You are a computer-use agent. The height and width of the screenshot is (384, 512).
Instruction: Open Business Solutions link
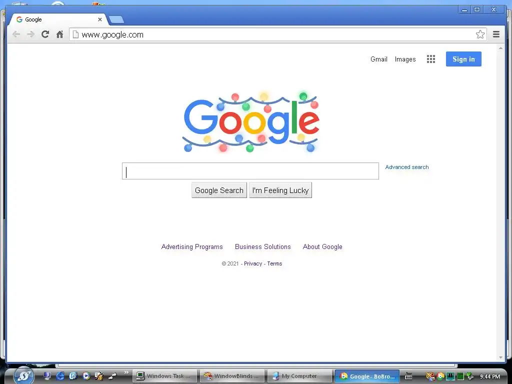pyautogui.click(x=263, y=247)
